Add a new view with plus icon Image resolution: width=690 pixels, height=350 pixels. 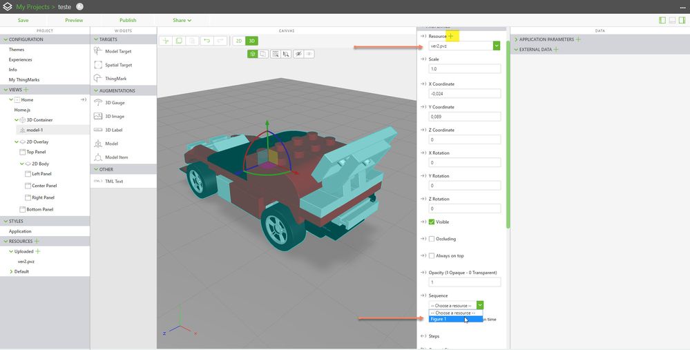(27, 90)
